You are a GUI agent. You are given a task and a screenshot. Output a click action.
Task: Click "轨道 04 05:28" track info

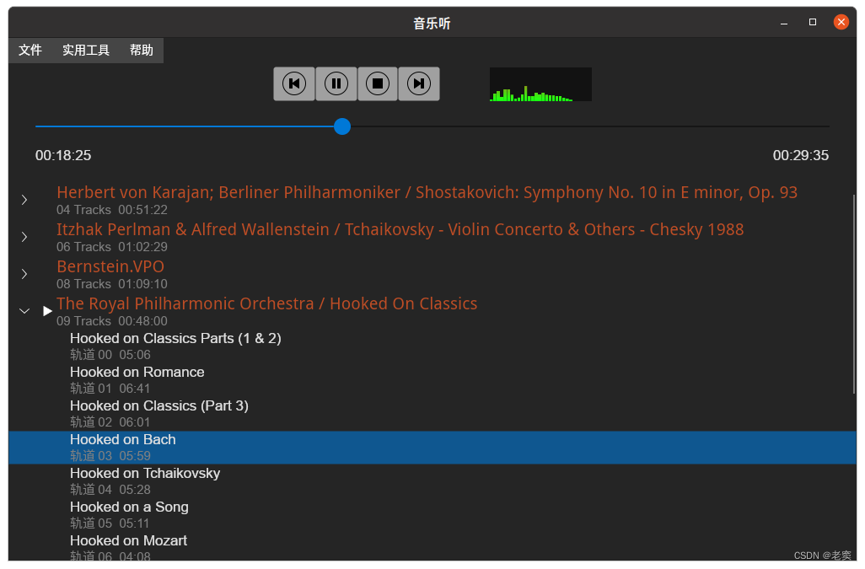click(x=110, y=489)
